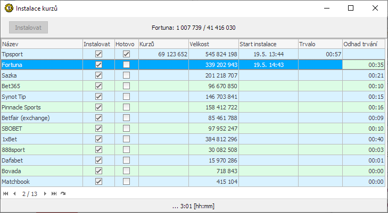Select the Pinnacle Sports row name
This screenshot has width=388, height=213.
click(x=21, y=107)
